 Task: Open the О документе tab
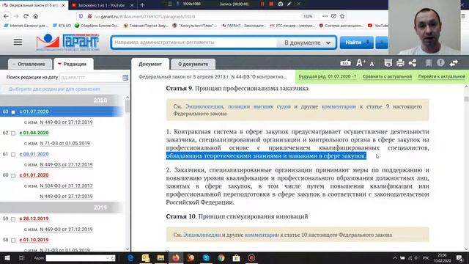point(193,64)
